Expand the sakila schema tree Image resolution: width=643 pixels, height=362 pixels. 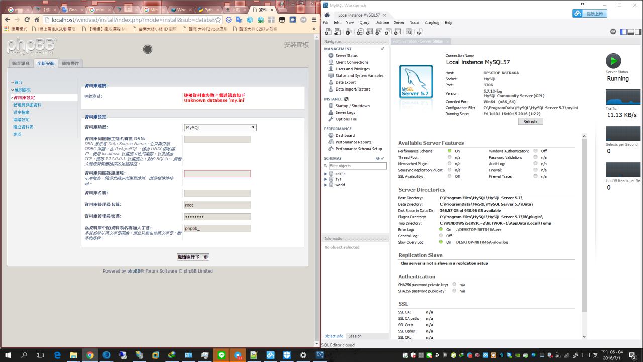[325, 174]
